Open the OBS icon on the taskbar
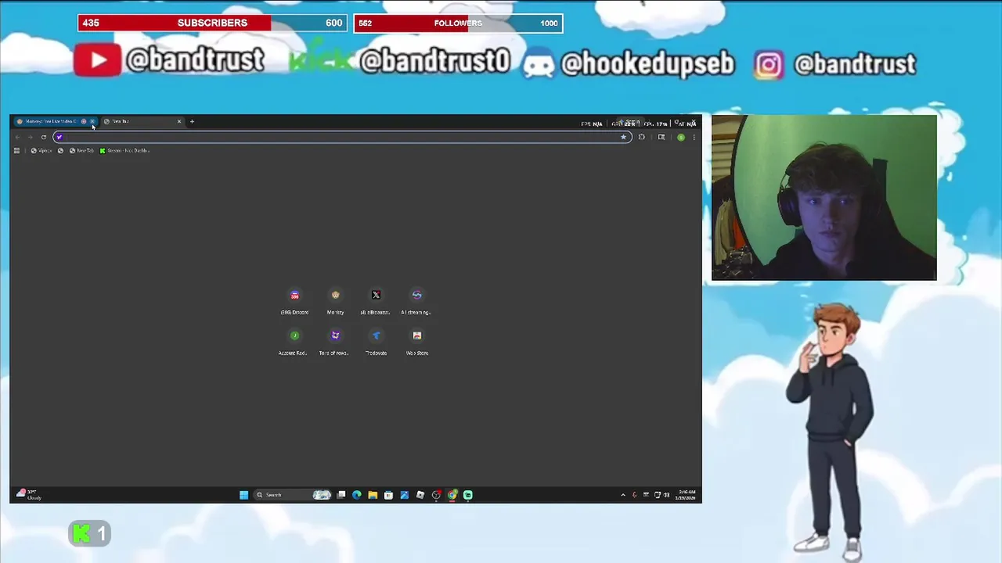 point(436,494)
